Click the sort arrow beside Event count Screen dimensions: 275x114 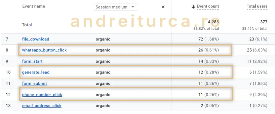[x=193, y=7]
